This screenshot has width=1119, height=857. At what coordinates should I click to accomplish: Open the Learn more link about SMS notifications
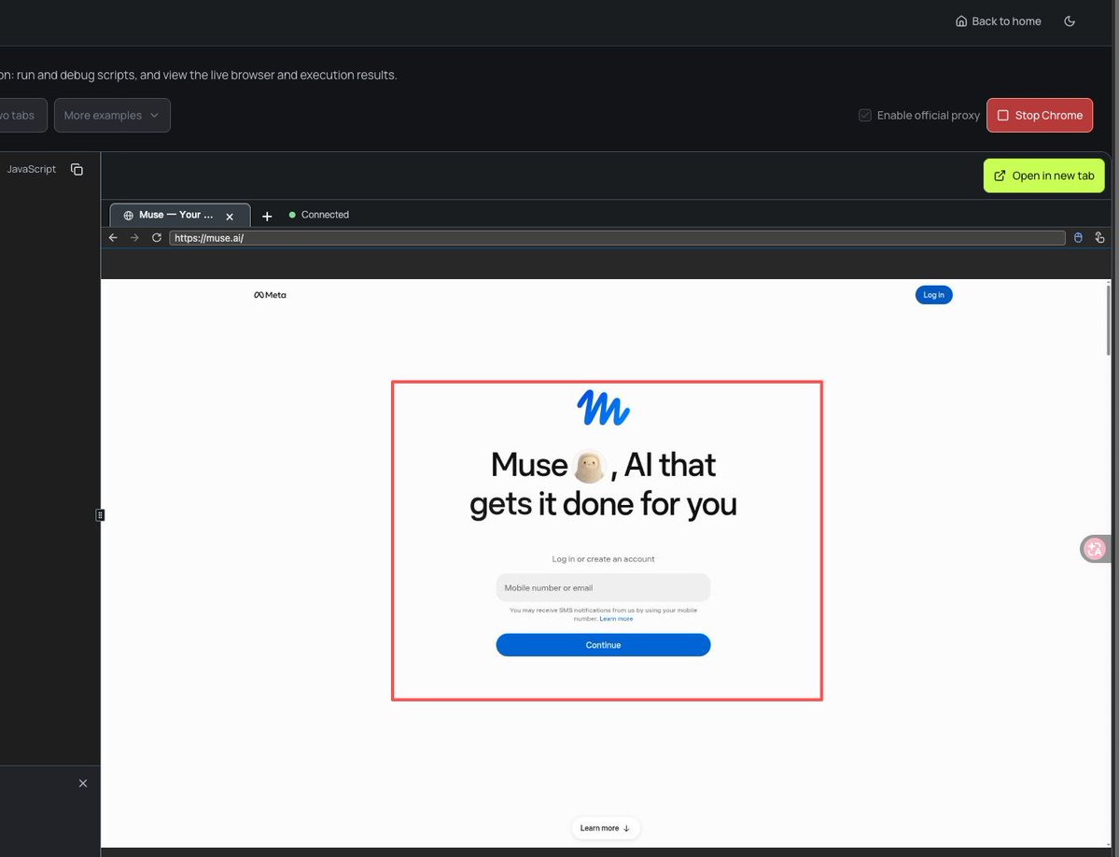616,619
